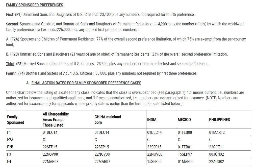
Task: Click the 15SEP05 date for India F4
Action: pyautogui.click(x=154, y=162)
